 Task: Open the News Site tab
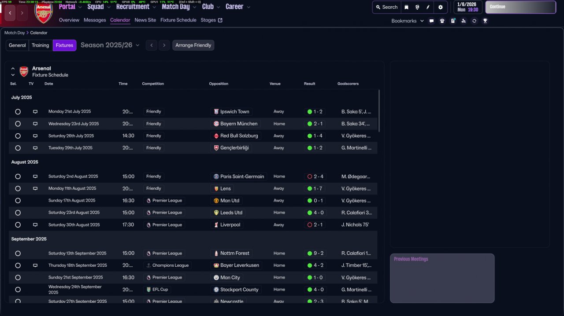point(145,20)
